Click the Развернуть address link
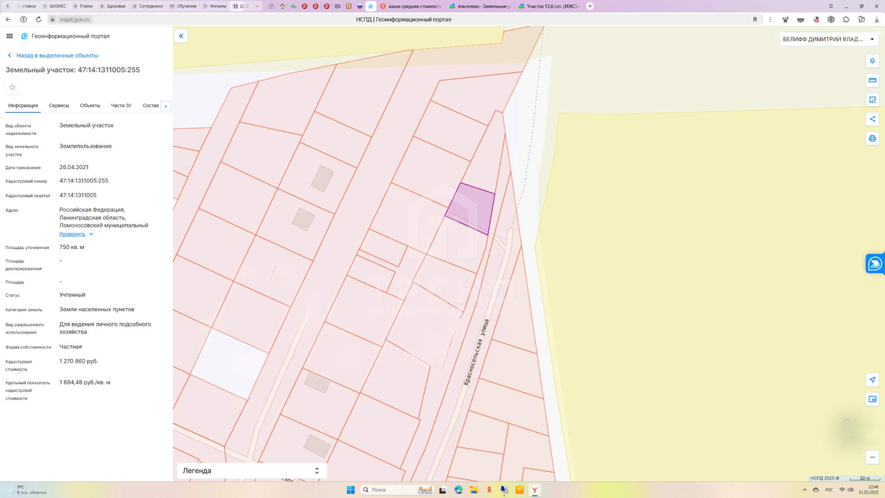Screen dimensions: 885x498 [72, 234]
